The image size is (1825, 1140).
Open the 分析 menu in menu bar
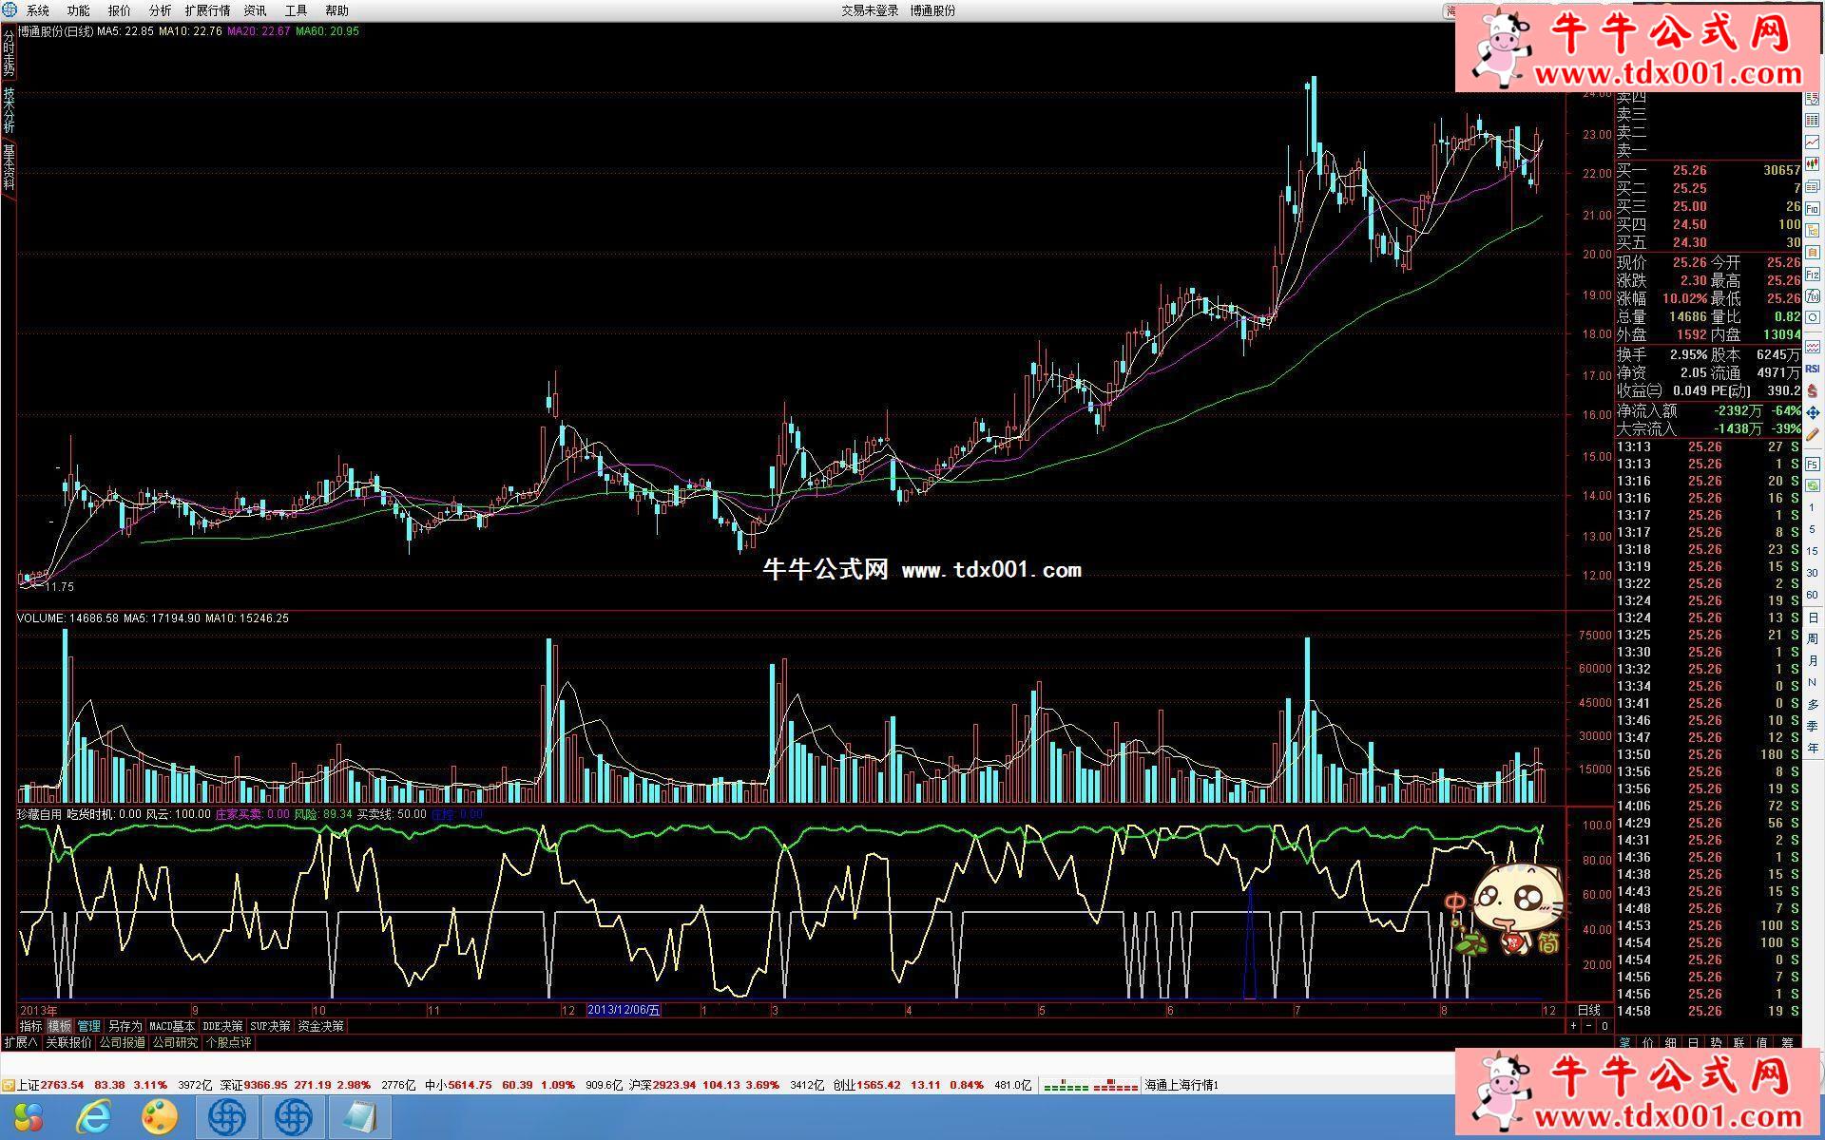click(160, 10)
